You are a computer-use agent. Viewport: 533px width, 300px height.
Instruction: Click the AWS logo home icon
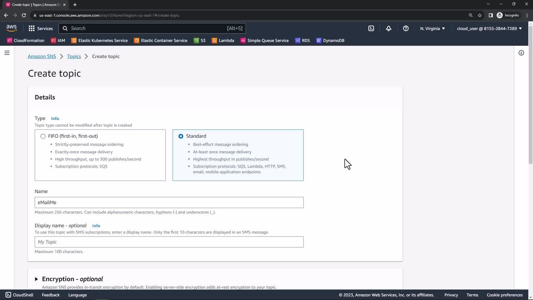11,28
